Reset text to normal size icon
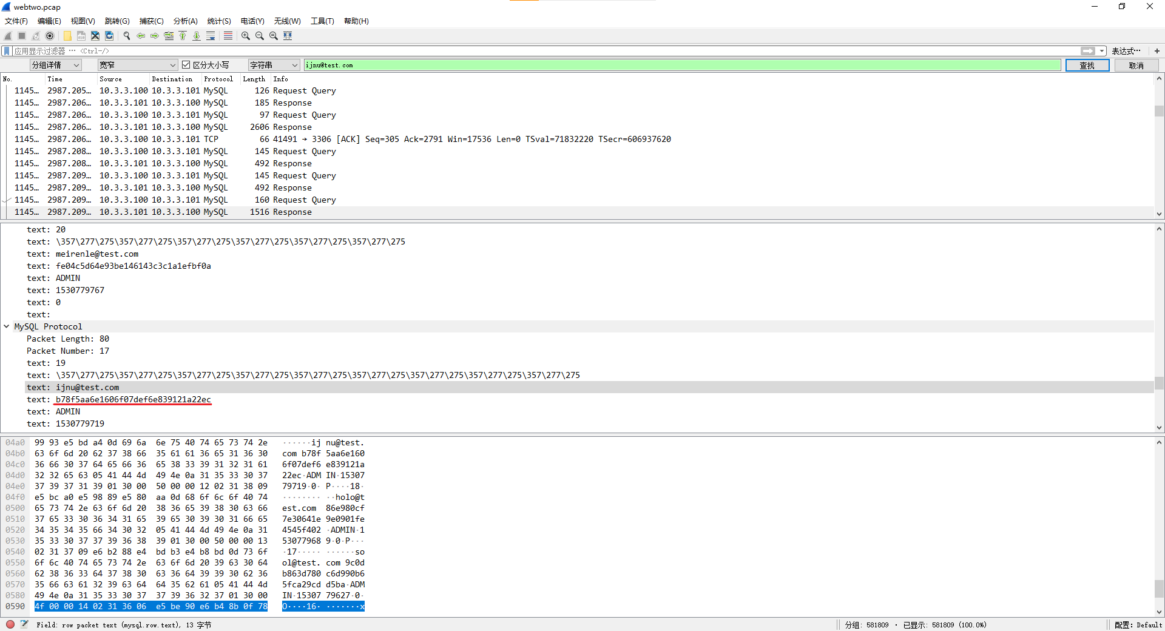1165x631 pixels. [x=274, y=36]
